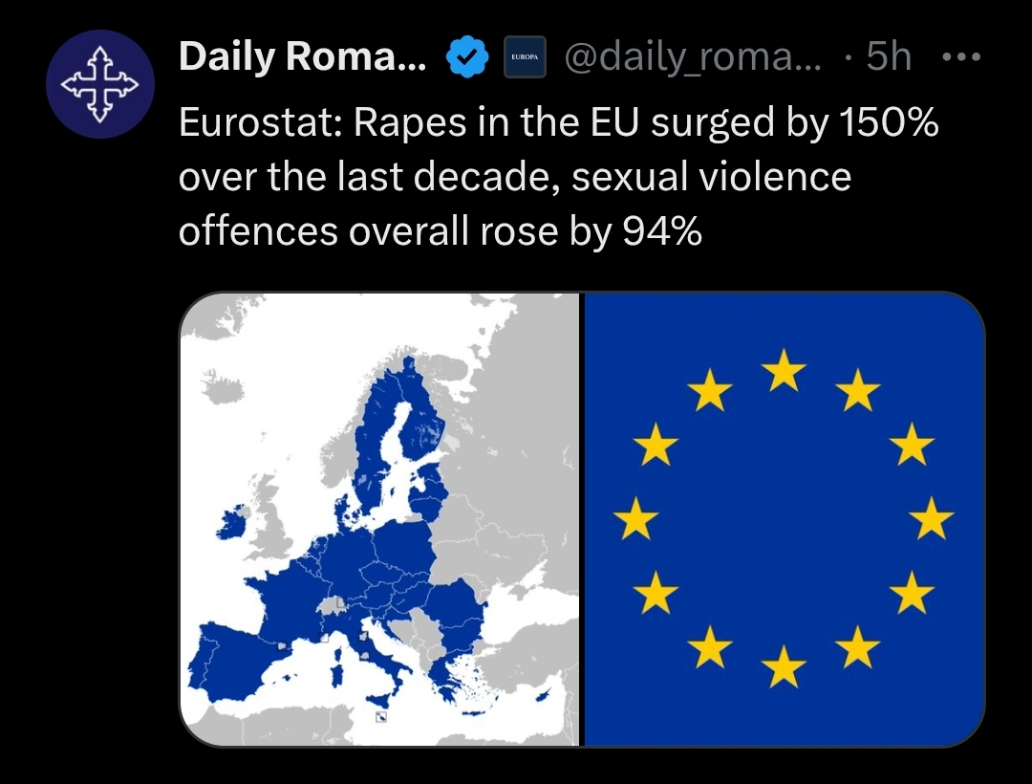The width and height of the screenshot is (1032, 784).
Task: Click the topmost star on the EU flag
Action: [x=784, y=370]
